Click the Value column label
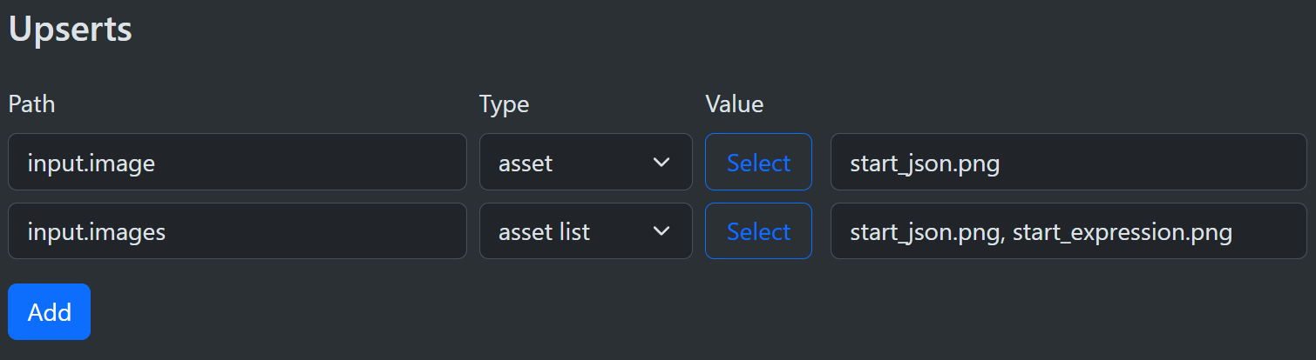1316x360 pixels. (x=734, y=104)
